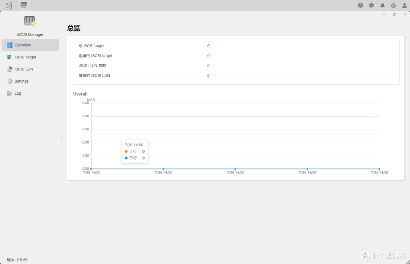Open the messages chat bubble icon

[x=371, y=5]
